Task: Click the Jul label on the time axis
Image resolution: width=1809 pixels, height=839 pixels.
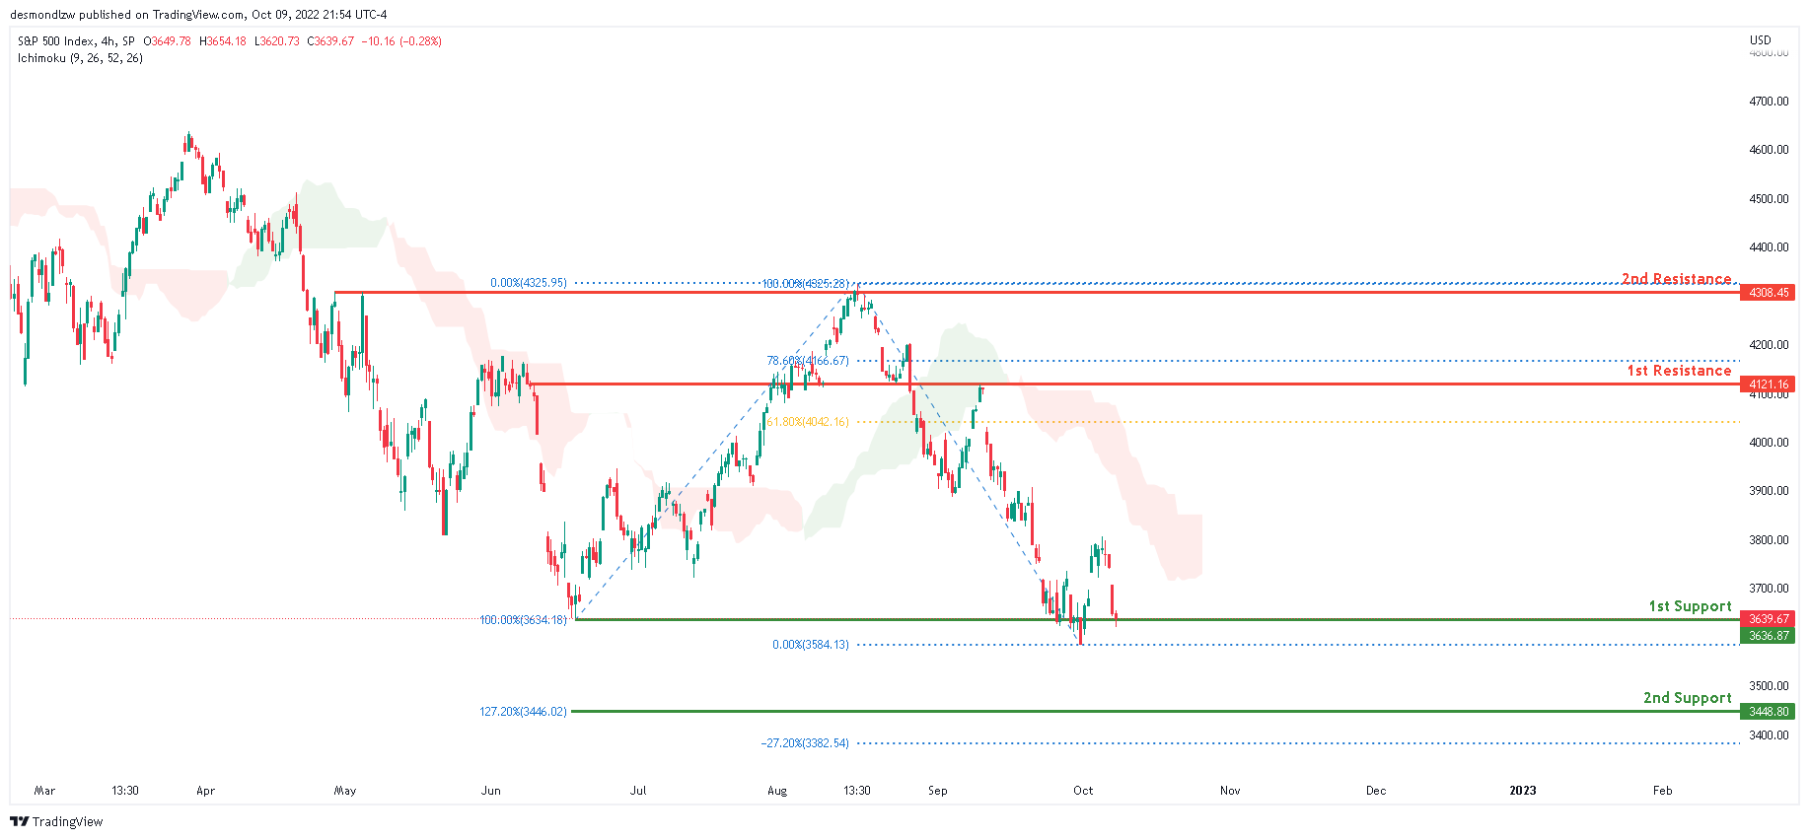Action: tap(638, 791)
